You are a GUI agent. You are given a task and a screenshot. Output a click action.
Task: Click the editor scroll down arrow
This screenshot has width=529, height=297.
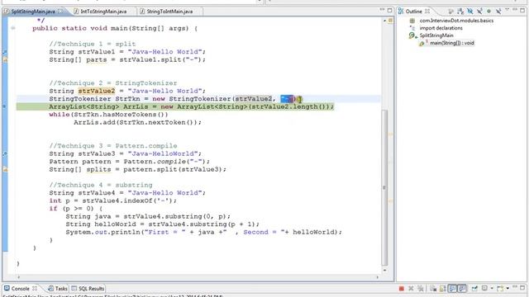pos(384,270)
